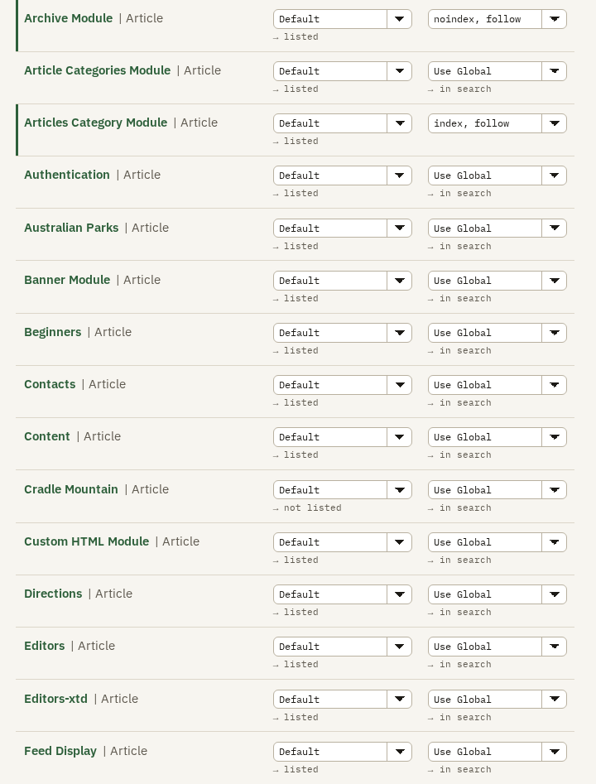Open robots dropdown showing noindex, follow
The height and width of the screenshot is (784, 596).
497,19
